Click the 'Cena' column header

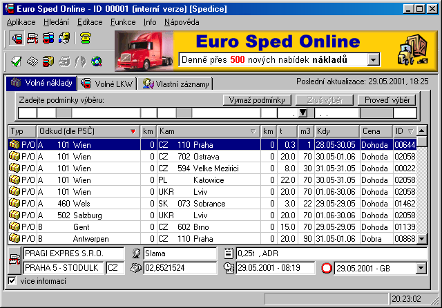pyautogui.click(x=376, y=131)
